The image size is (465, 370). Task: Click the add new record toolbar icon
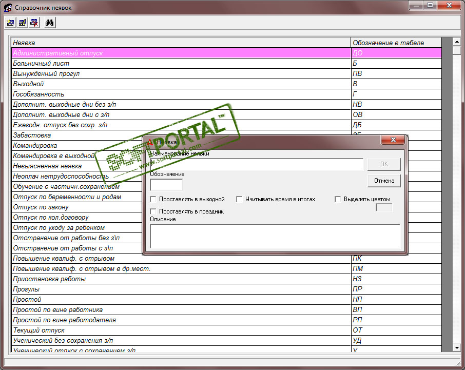tap(10, 23)
